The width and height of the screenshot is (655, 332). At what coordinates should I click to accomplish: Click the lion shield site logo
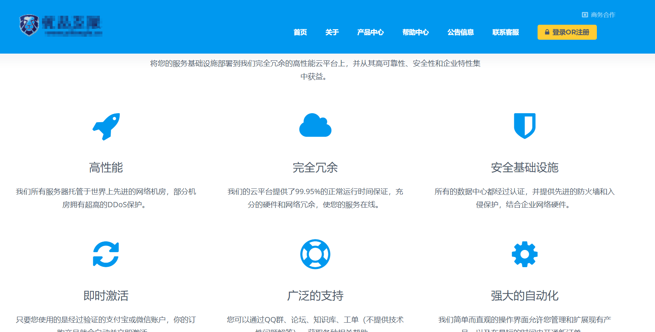[29, 25]
